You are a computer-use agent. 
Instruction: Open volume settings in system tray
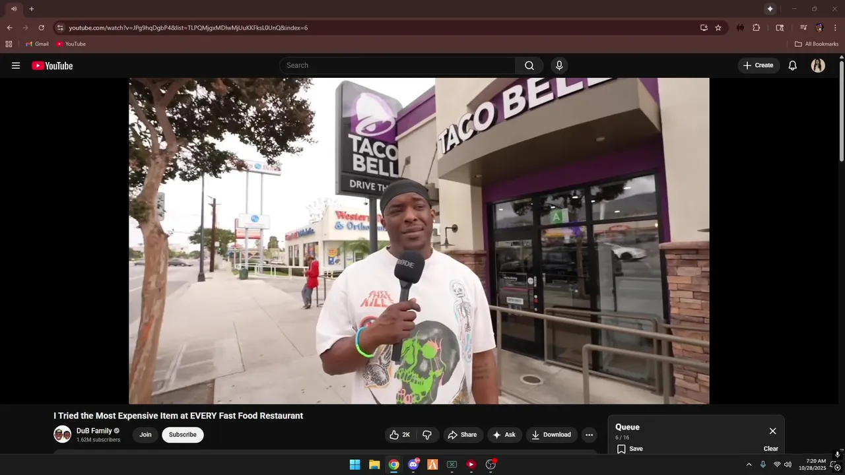(788, 464)
